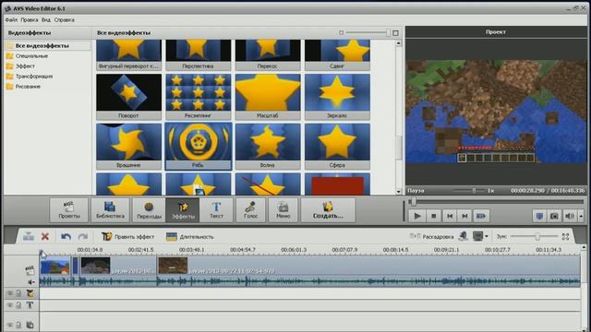591x332 pixels.
Task: Open the Справка menu
Action: [x=64, y=19]
